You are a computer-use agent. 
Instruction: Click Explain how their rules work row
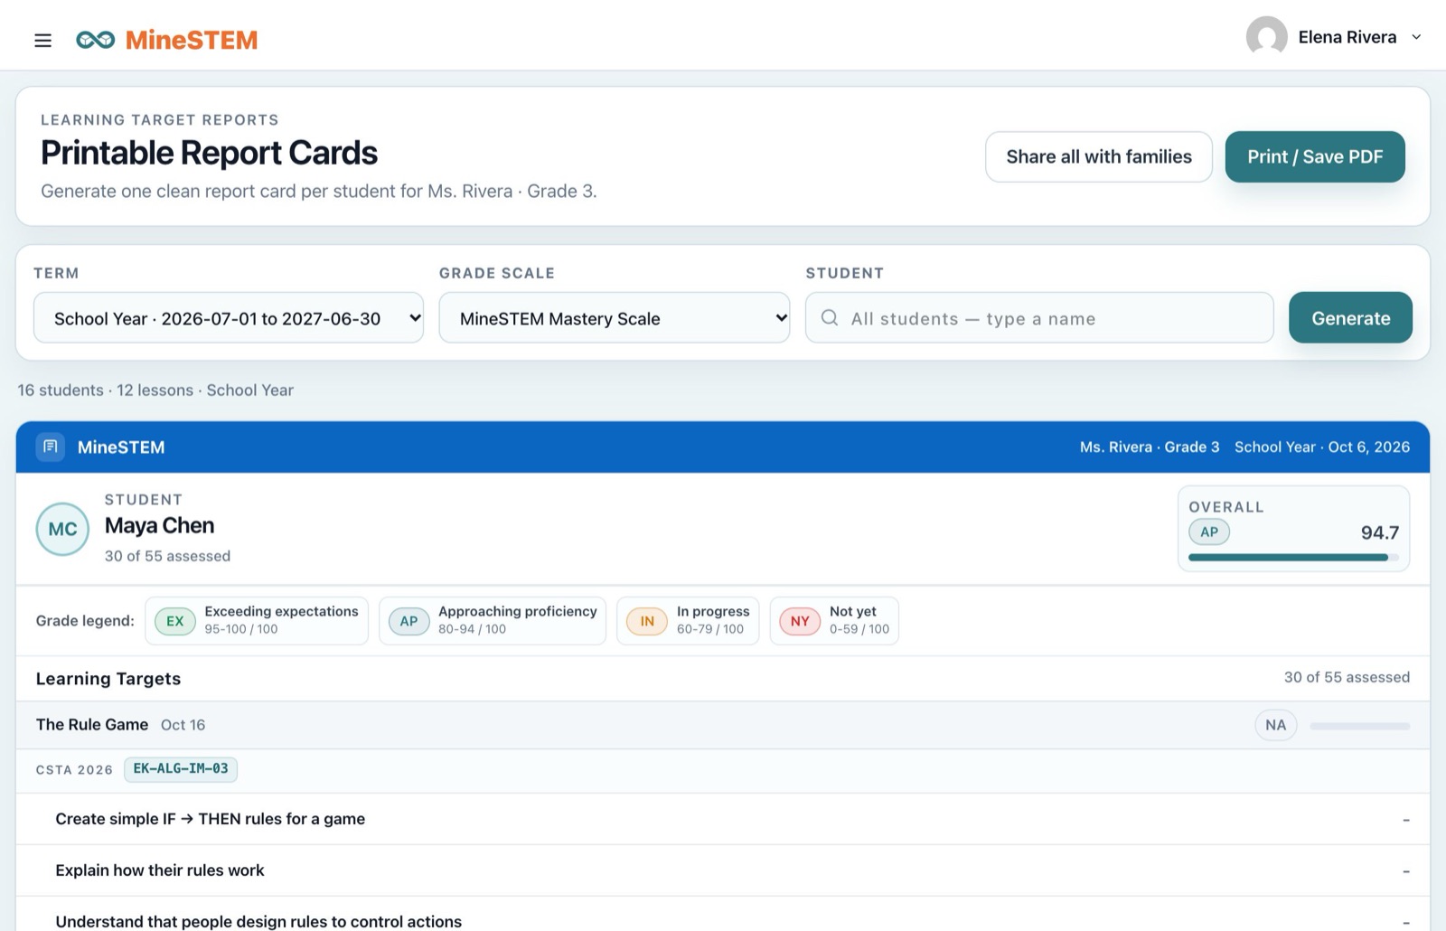[723, 870]
